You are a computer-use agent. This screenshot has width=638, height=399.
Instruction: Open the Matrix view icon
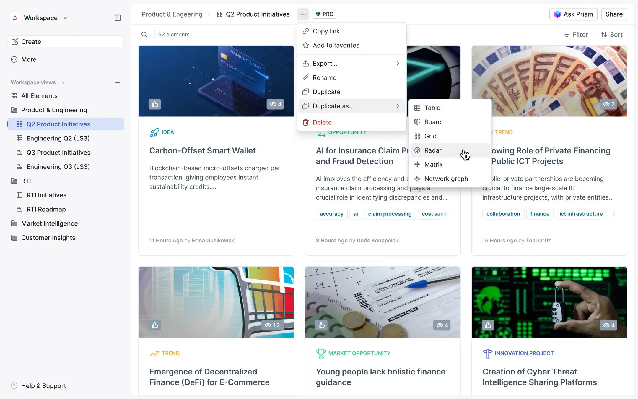417,164
